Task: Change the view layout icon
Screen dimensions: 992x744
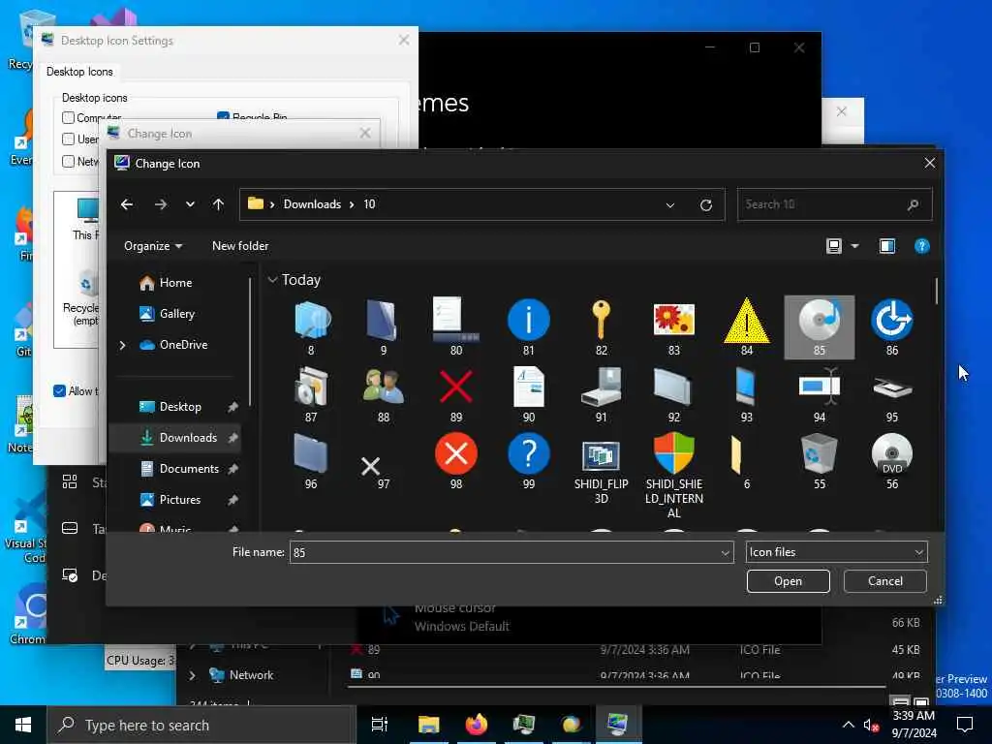Action: coord(834,246)
